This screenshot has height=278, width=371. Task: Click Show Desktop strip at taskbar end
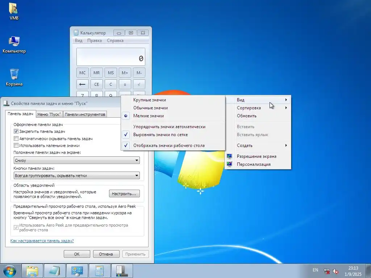(368, 271)
